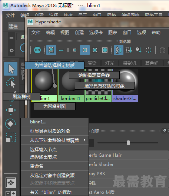Choose 刷新样例 marking menu item
Screen dimensions: 169x196
[21, 96]
